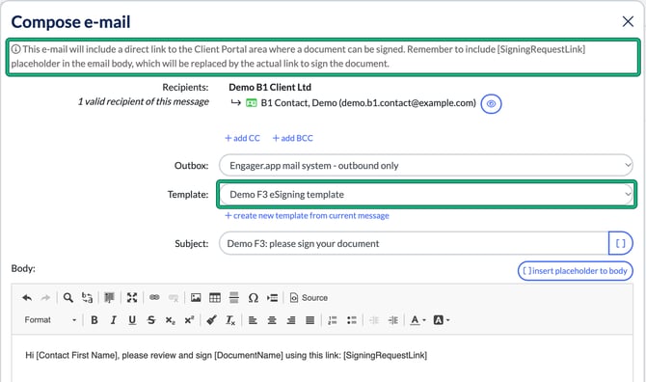Click insert placeholder to body button
Image resolution: width=646 pixels, height=382 pixels.
576,271
